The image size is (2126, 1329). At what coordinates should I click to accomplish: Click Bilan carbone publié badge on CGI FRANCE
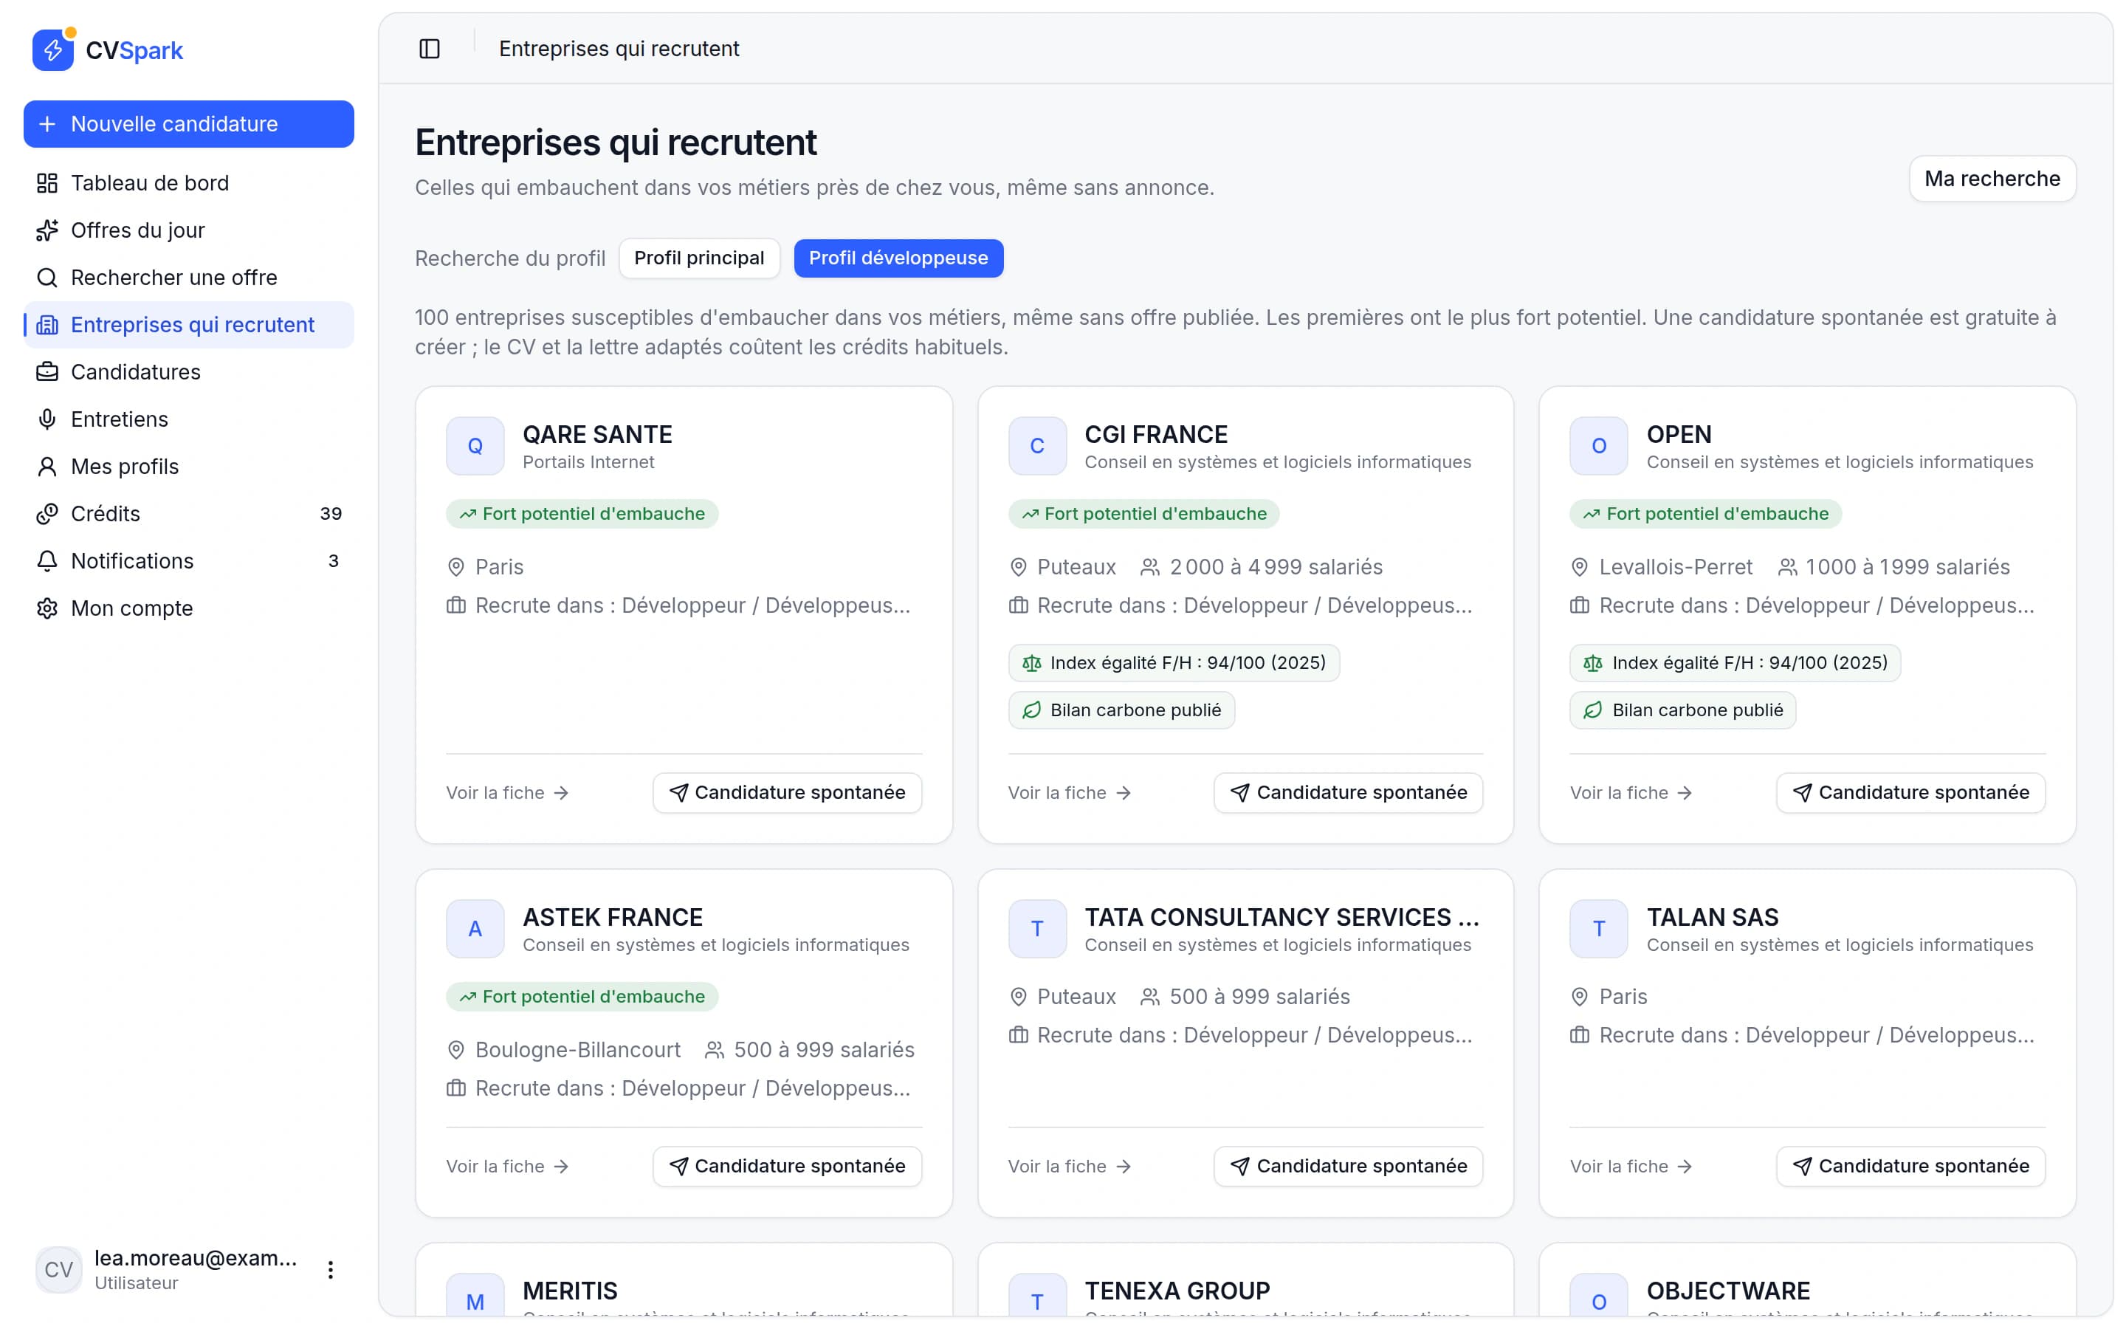[x=1122, y=710]
